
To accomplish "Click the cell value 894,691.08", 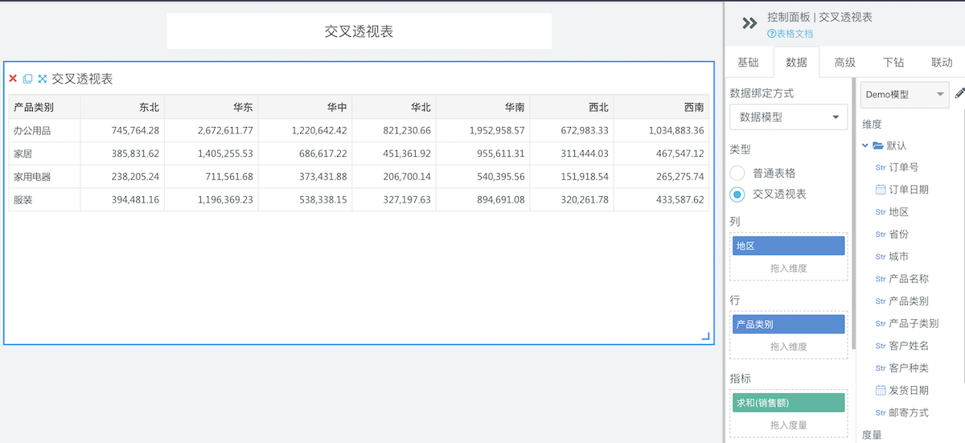I will pyautogui.click(x=501, y=199).
